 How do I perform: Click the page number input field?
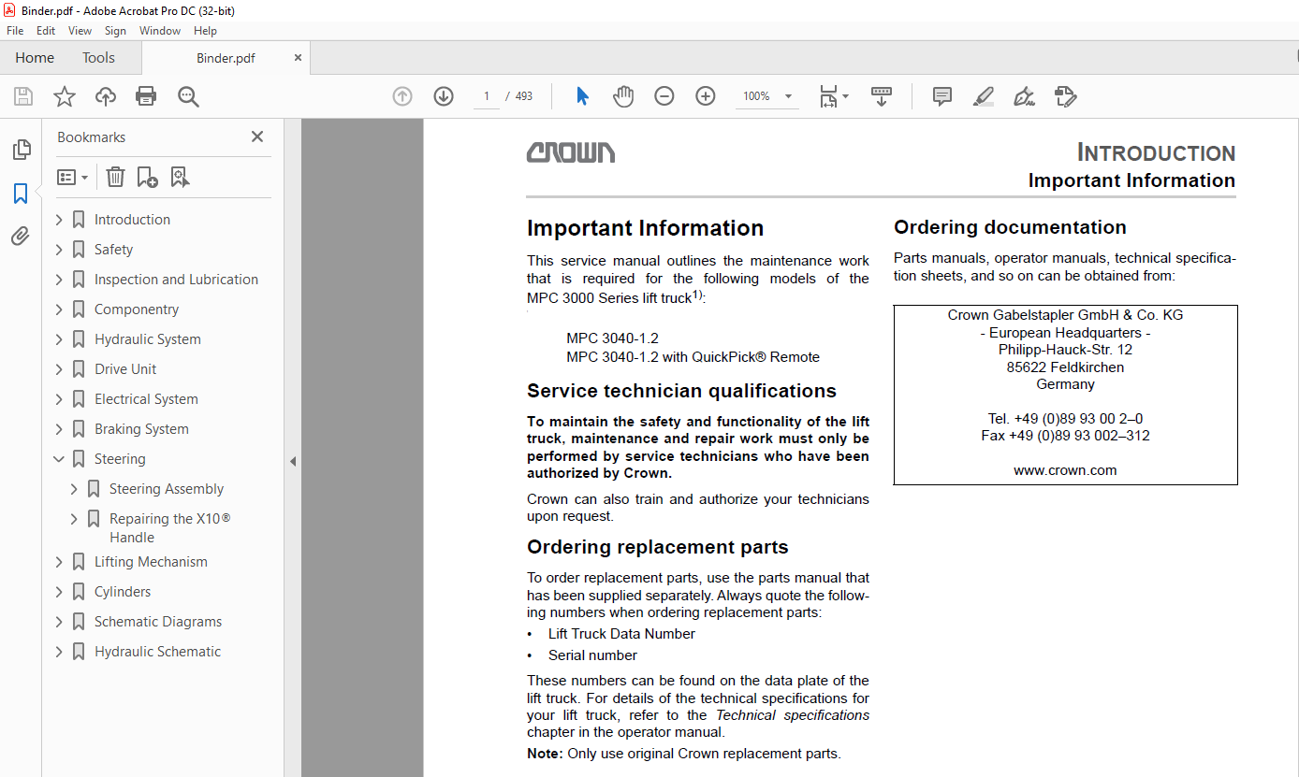point(487,96)
